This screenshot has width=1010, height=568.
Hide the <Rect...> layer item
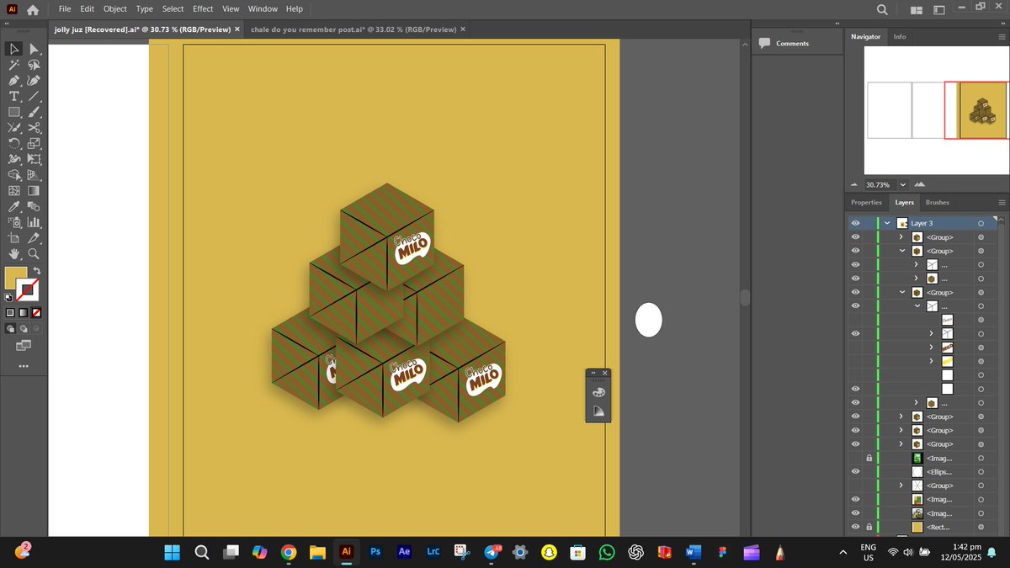click(x=855, y=527)
